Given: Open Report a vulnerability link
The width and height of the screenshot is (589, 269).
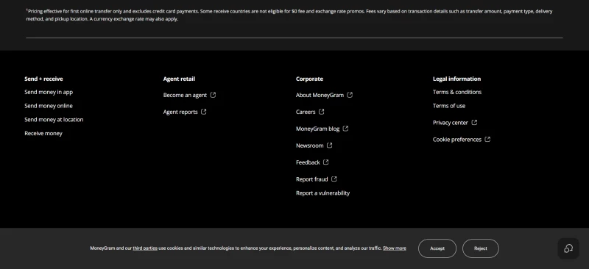Looking at the screenshot, I should pyautogui.click(x=322, y=193).
